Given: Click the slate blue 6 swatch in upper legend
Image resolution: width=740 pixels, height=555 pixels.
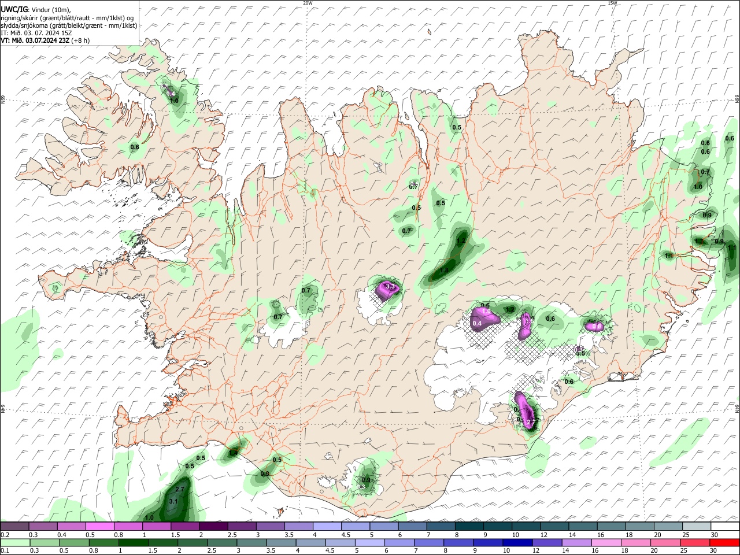Looking at the screenshot, I should pyautogui.click(x=412, y=527).
